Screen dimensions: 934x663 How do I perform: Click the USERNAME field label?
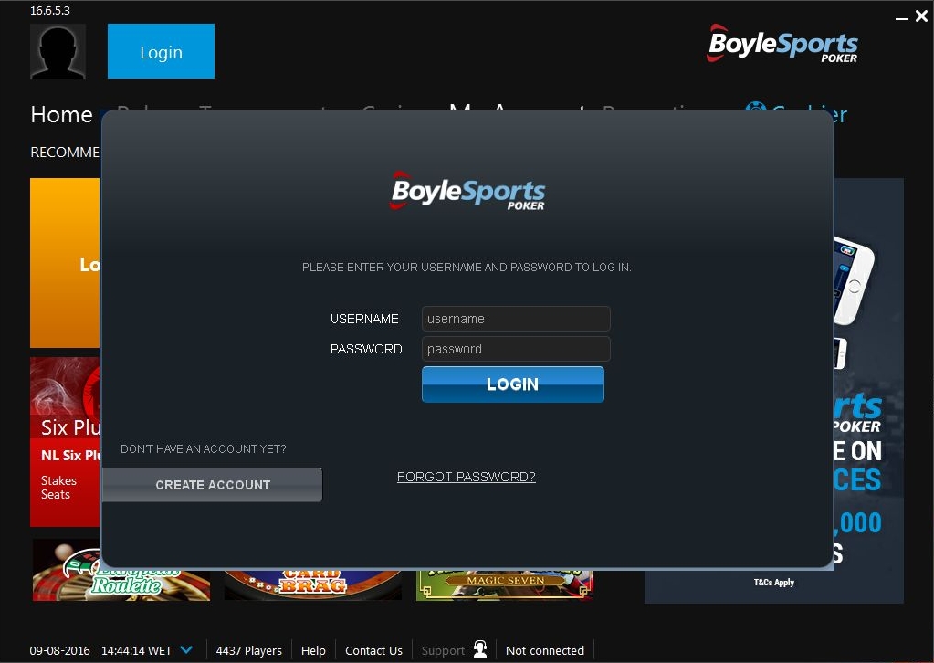364,319
